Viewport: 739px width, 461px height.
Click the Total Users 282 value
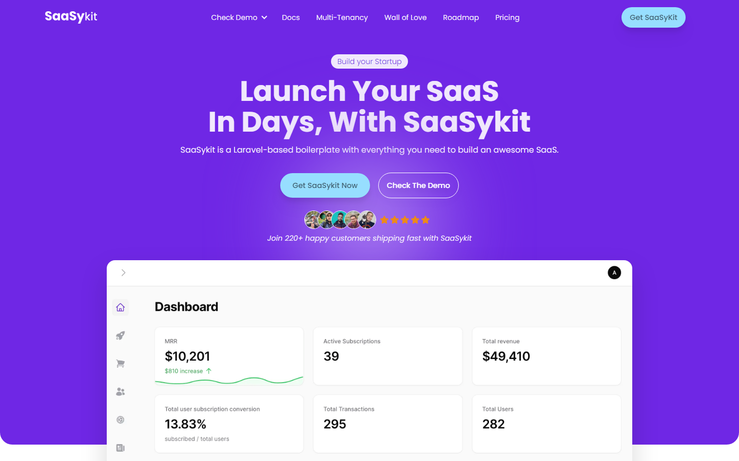coord(494,424)
